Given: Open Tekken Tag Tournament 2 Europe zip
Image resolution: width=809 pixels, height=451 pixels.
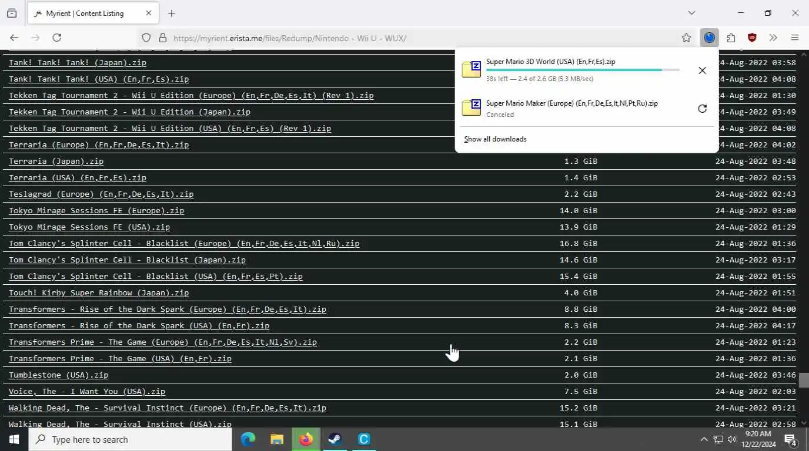Looking at the screenshot, I should click(x=191, y=95).
